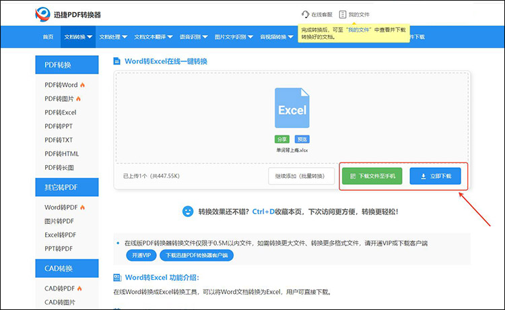Click the flame icon next to CAD转PDF
This screenshot has height=310, width=505.
tap(79, 288)
